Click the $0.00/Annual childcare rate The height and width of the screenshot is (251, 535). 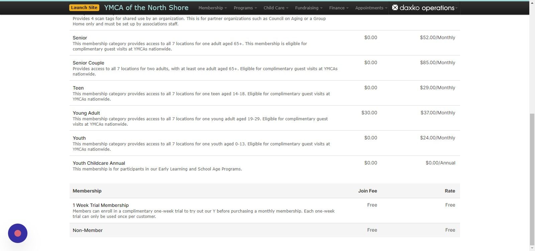click(x=440, y=163)
